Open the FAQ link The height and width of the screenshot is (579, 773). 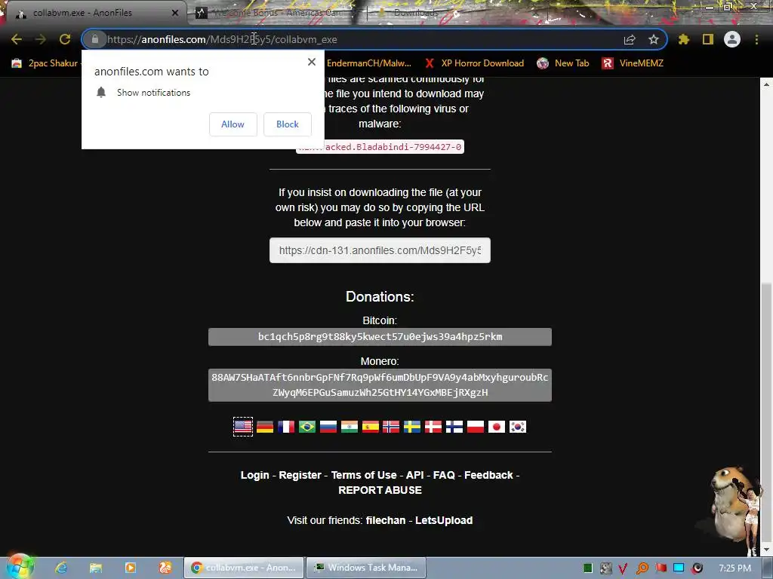pos(444,475)
